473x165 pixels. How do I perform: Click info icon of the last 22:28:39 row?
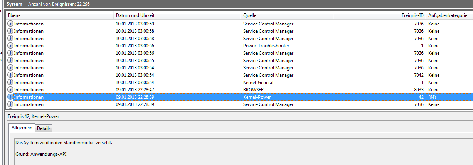pos(10,104)
